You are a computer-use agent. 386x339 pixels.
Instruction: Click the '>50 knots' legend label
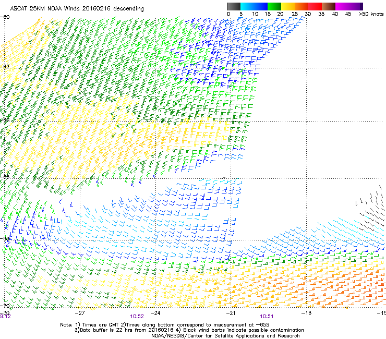371,14
